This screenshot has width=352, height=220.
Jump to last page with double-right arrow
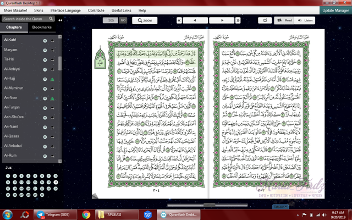click(238, 20)
